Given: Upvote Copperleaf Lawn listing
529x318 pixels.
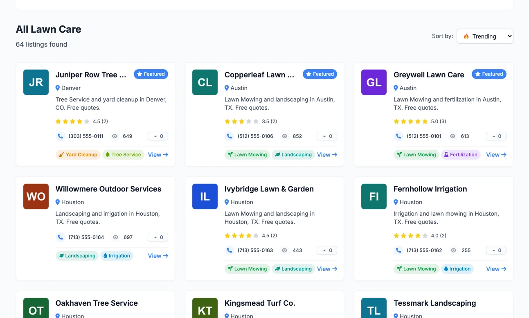Looking at the screenshot, I should (327, 136).
